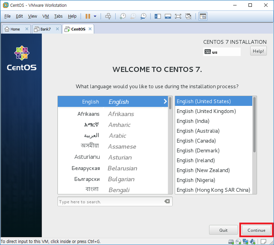Close the CentOS tab
Screen dimensions: 274x245
click(x=90, y=29)
